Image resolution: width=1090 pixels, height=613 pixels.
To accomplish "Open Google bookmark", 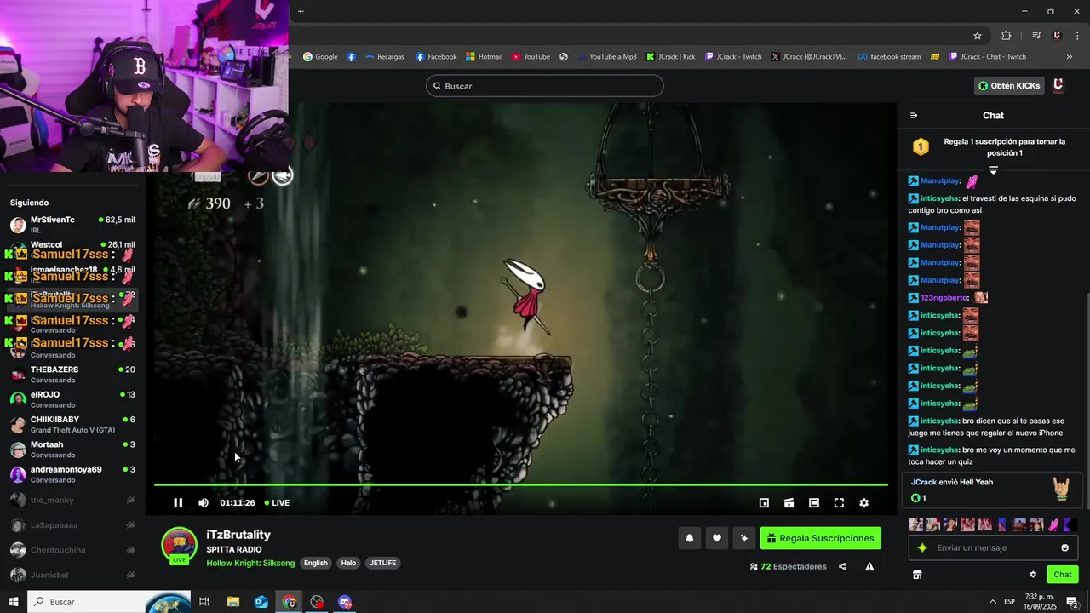I will pos(320,57).
